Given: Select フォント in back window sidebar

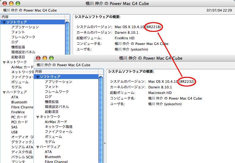Looking at the screenshot, I should click(18, 32).
